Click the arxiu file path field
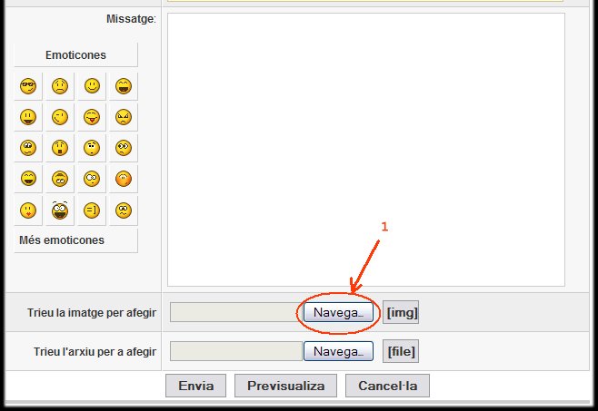Screen dimensions: 598x411 236,351
